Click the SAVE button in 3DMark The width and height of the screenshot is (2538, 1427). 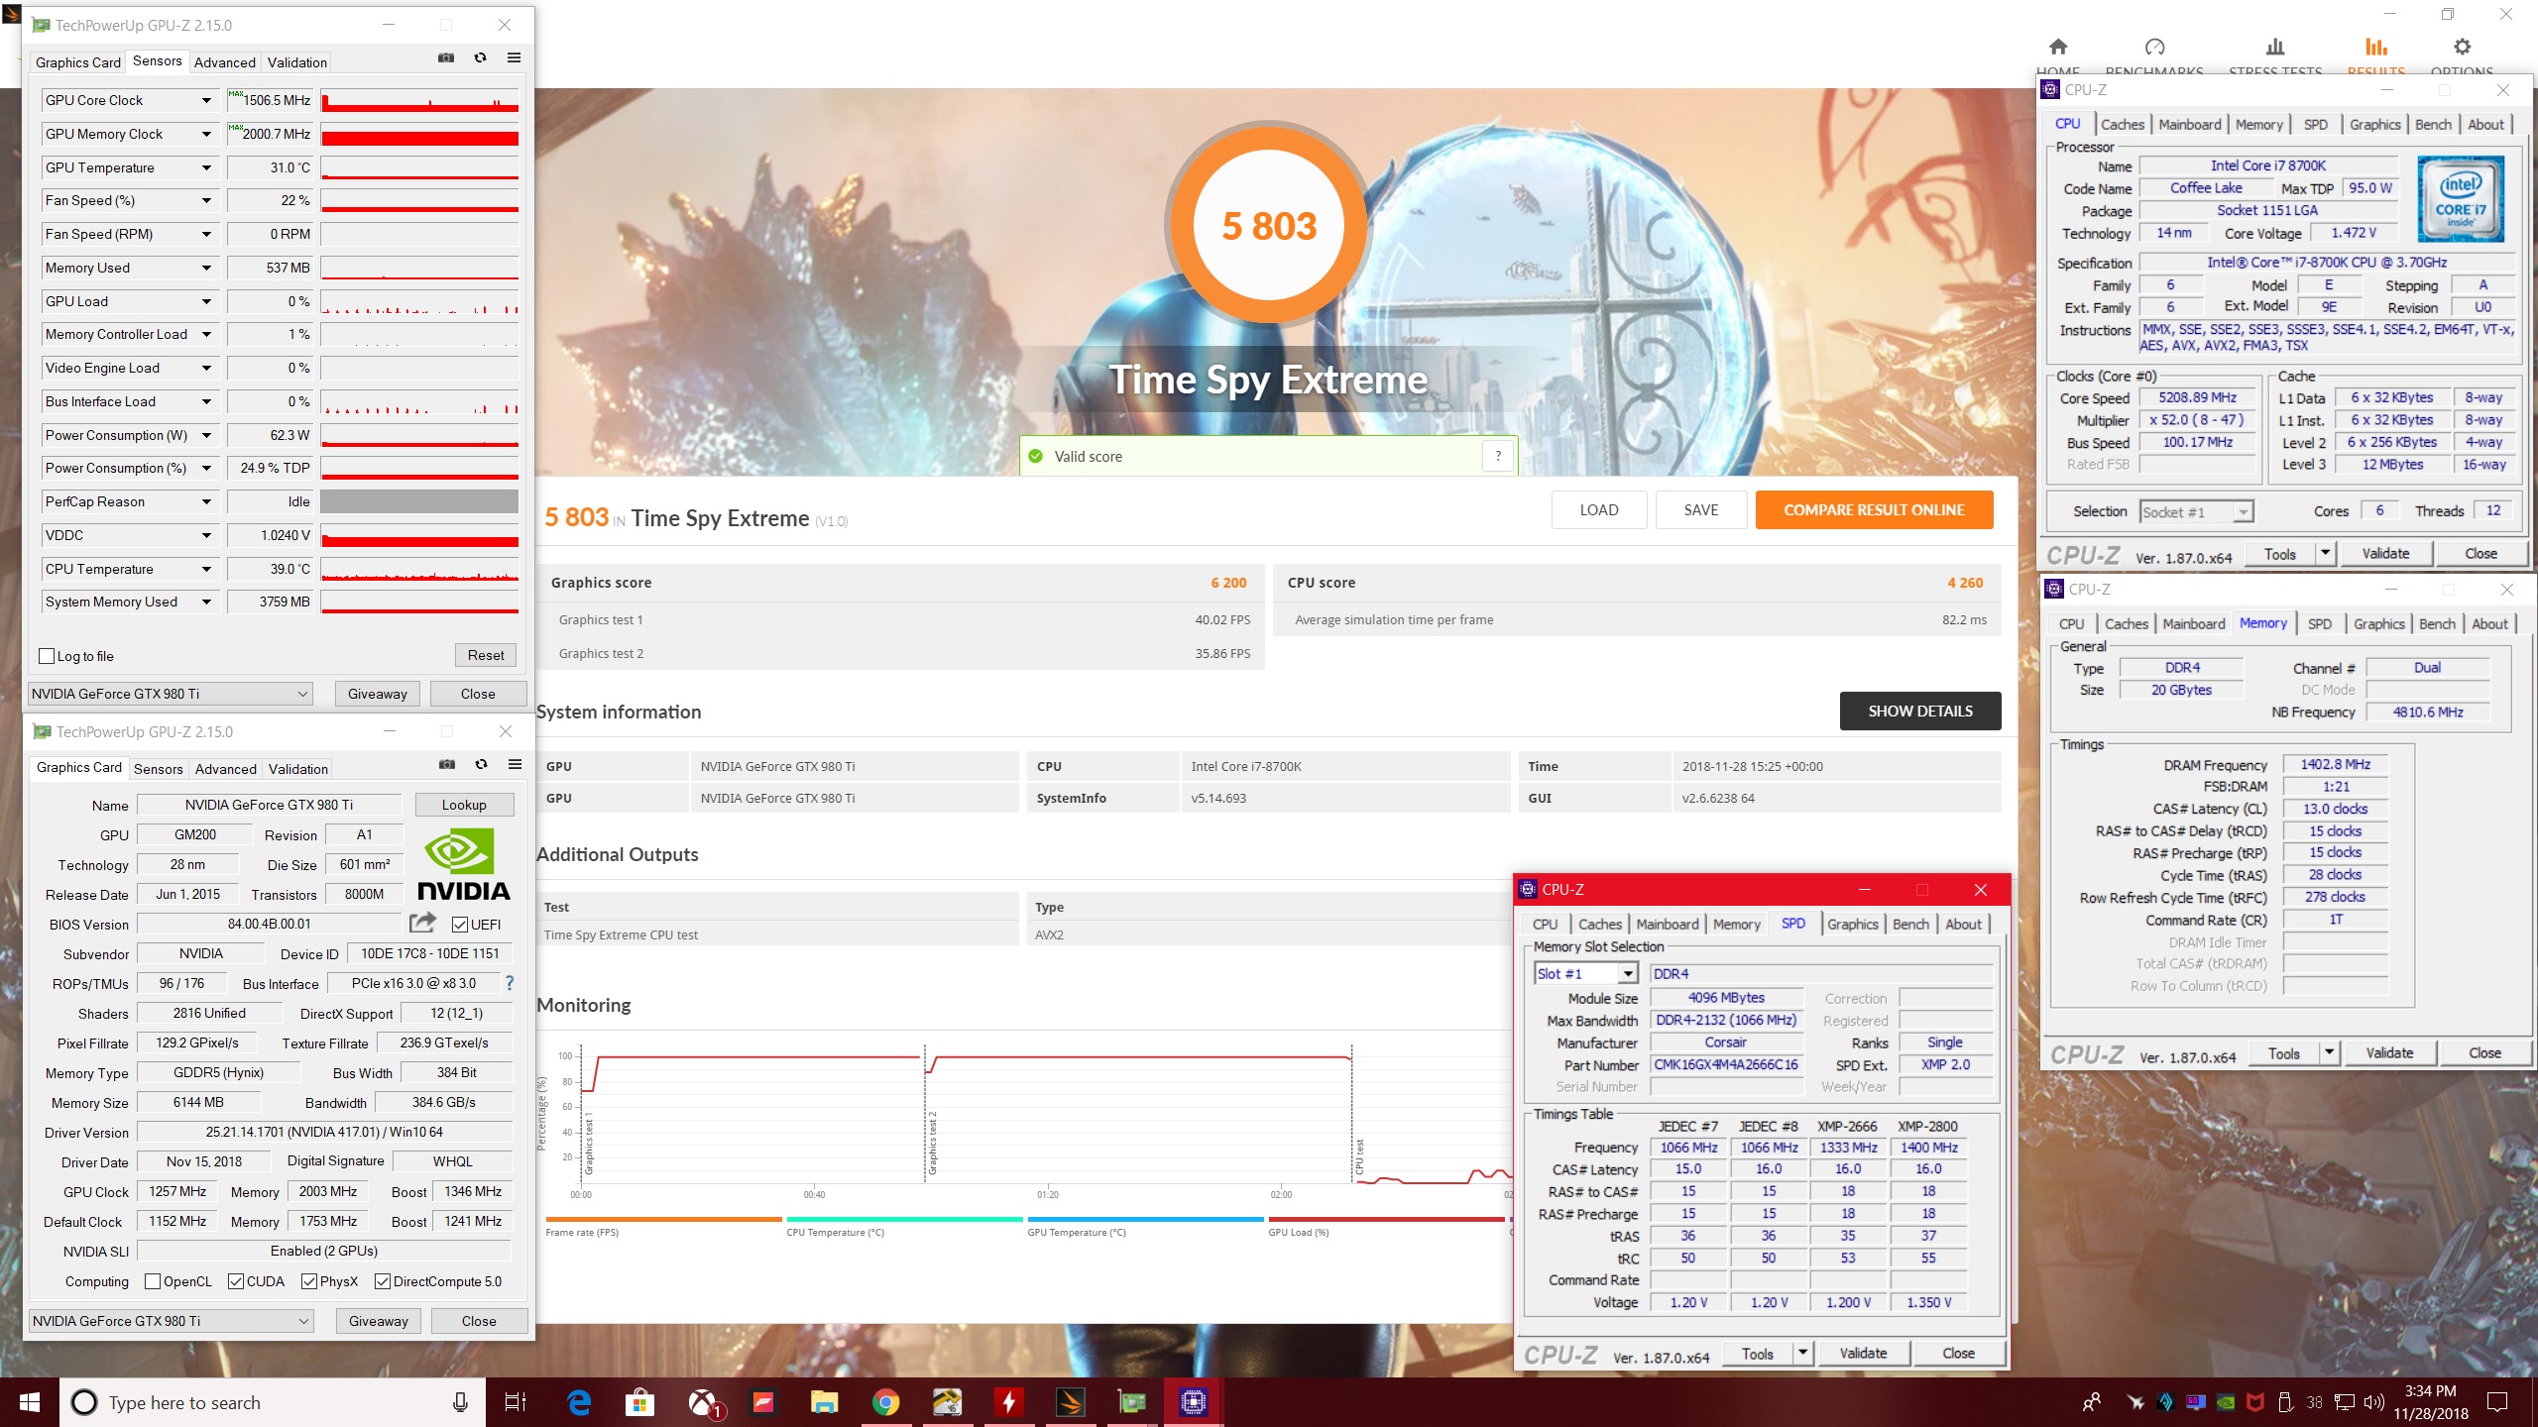click(1701, 509)
